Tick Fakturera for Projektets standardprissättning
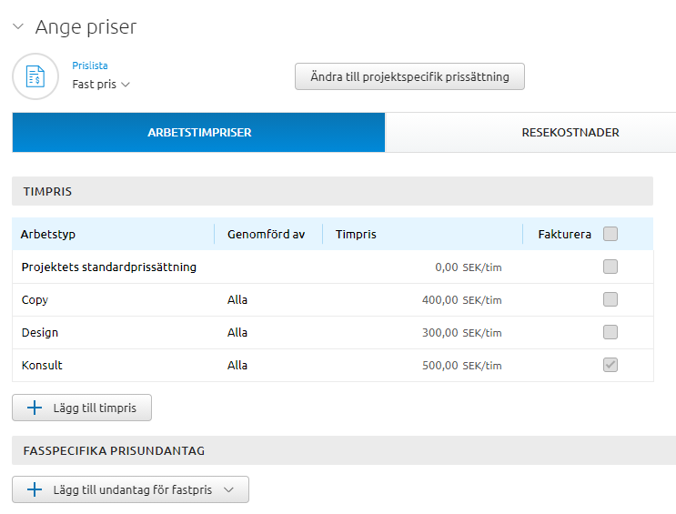The width and height of the screenshot is (676, 514). tap(610, 267)
